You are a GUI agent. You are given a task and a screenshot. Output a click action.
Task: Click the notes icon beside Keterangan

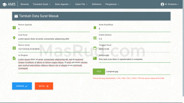click(95, 58)
